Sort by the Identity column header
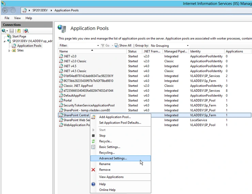The width and height of the screenshot is (252, 194). [207, 51]
